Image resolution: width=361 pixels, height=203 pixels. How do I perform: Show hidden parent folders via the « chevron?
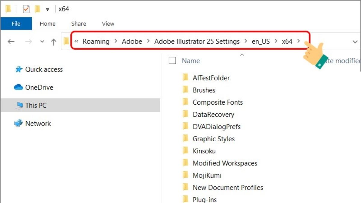coord(76,42)
